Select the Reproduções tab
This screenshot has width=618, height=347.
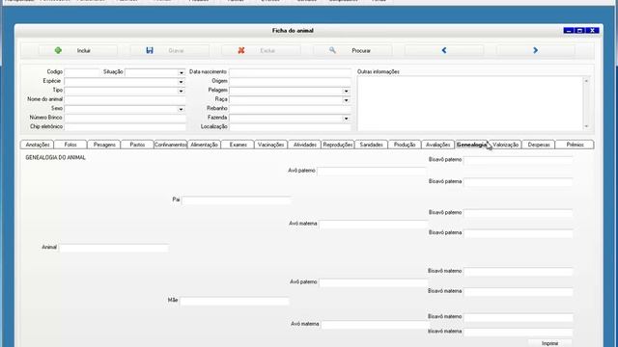point(338,145)
